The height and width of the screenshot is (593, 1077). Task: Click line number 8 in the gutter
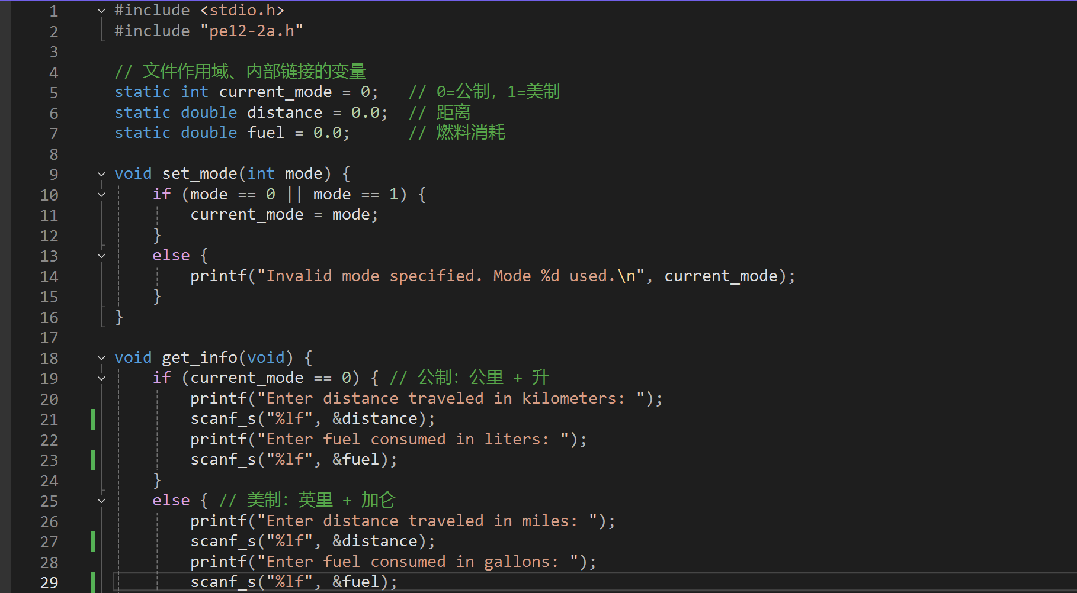pos(54,154)
